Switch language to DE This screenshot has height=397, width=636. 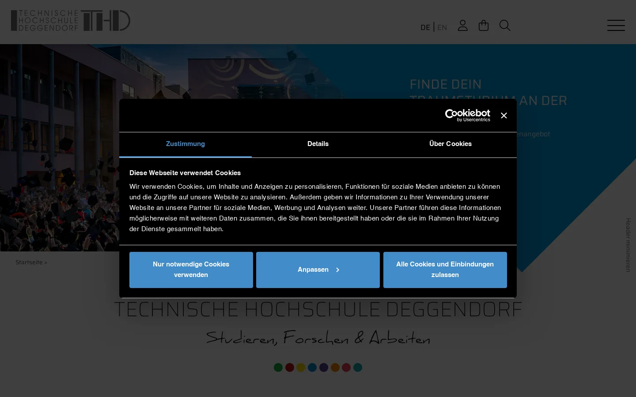[x=425, y=27]
